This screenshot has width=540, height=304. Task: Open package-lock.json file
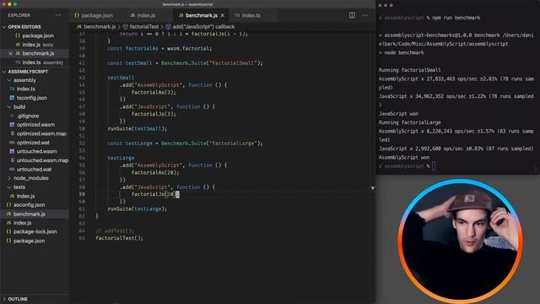35,232
